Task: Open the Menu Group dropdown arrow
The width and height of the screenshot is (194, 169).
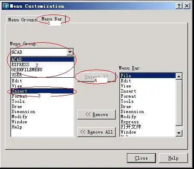Action: coord(70,52)
